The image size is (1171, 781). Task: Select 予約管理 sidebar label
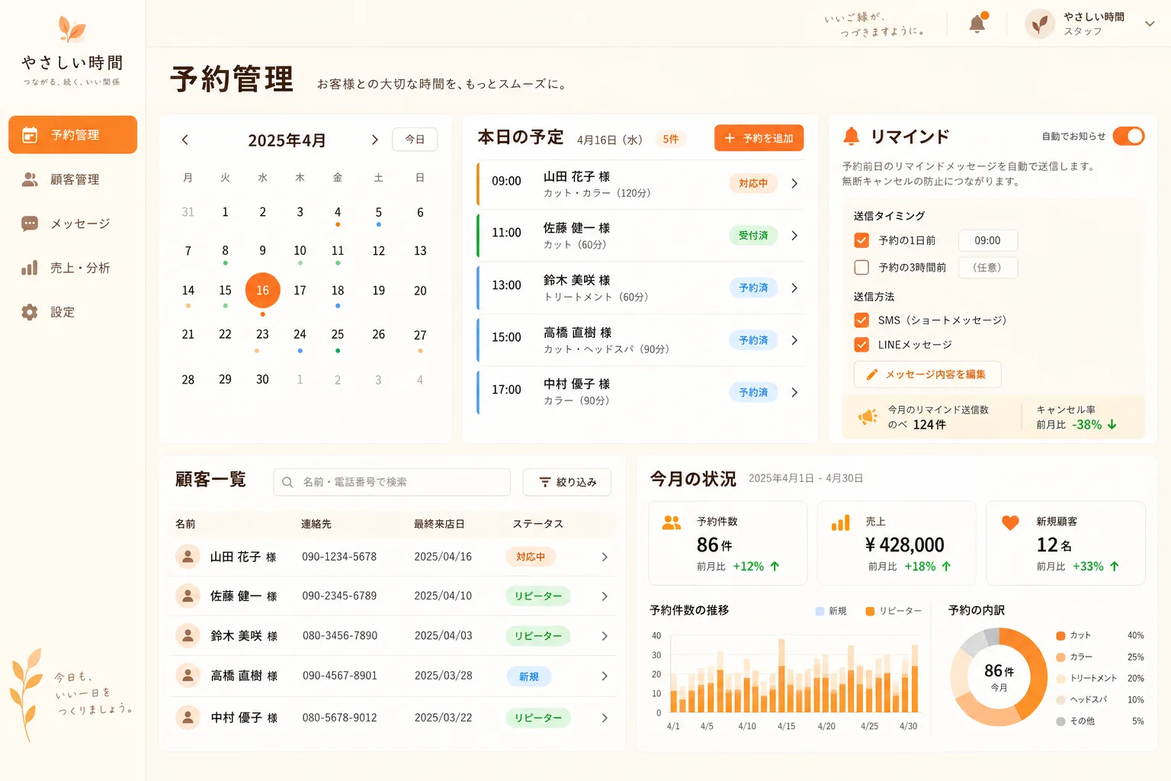[75, 135]
